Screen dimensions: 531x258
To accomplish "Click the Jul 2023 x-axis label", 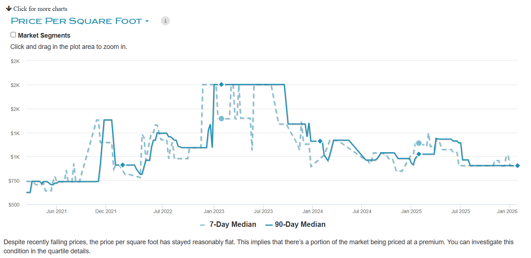I will 263,211.
